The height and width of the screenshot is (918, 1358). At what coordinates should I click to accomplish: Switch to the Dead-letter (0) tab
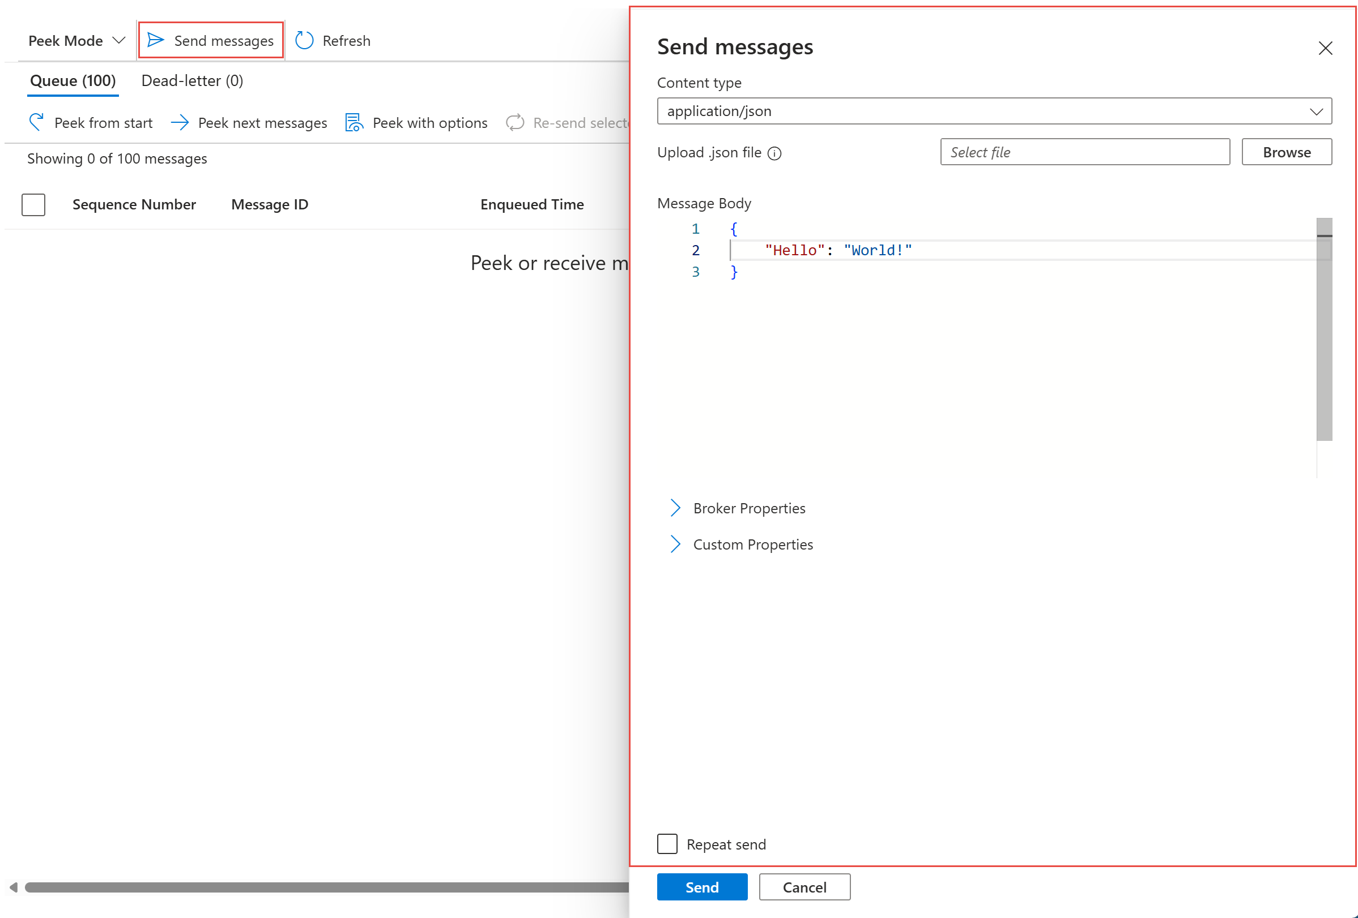(x=192, y=80)
